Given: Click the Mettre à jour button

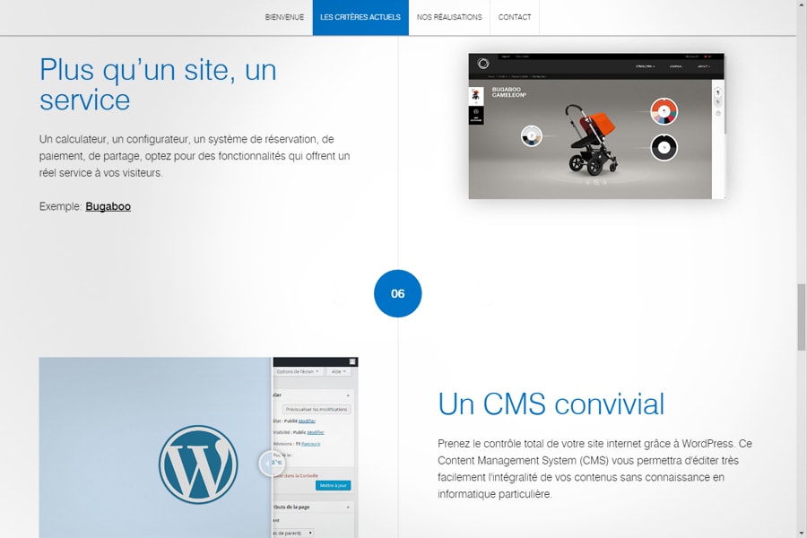Looking at the screenshot, I should click(x=334, y=486).
